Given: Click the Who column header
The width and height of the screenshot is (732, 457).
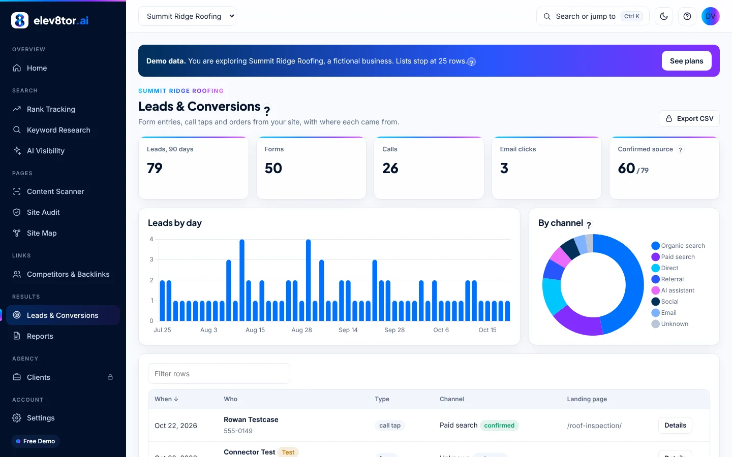Looking at the screenshot, I should click(x=231, y=399).
